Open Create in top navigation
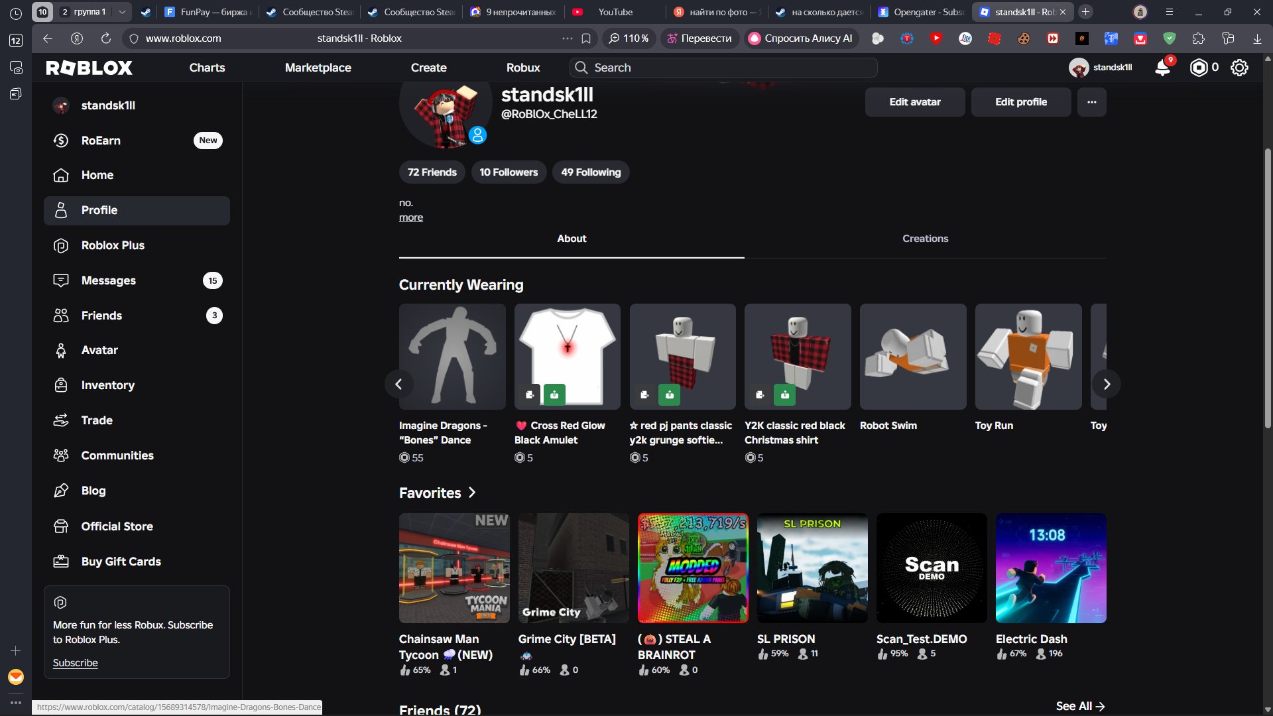Screen dimensions: 1273x716 428,68
